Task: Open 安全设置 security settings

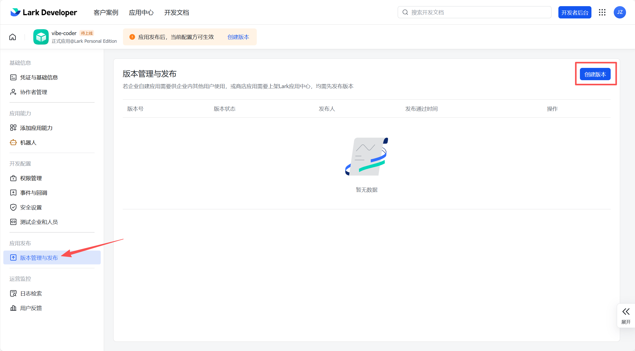Action: 31,207
